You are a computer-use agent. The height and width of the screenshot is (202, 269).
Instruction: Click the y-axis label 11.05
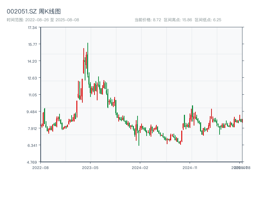33,95
